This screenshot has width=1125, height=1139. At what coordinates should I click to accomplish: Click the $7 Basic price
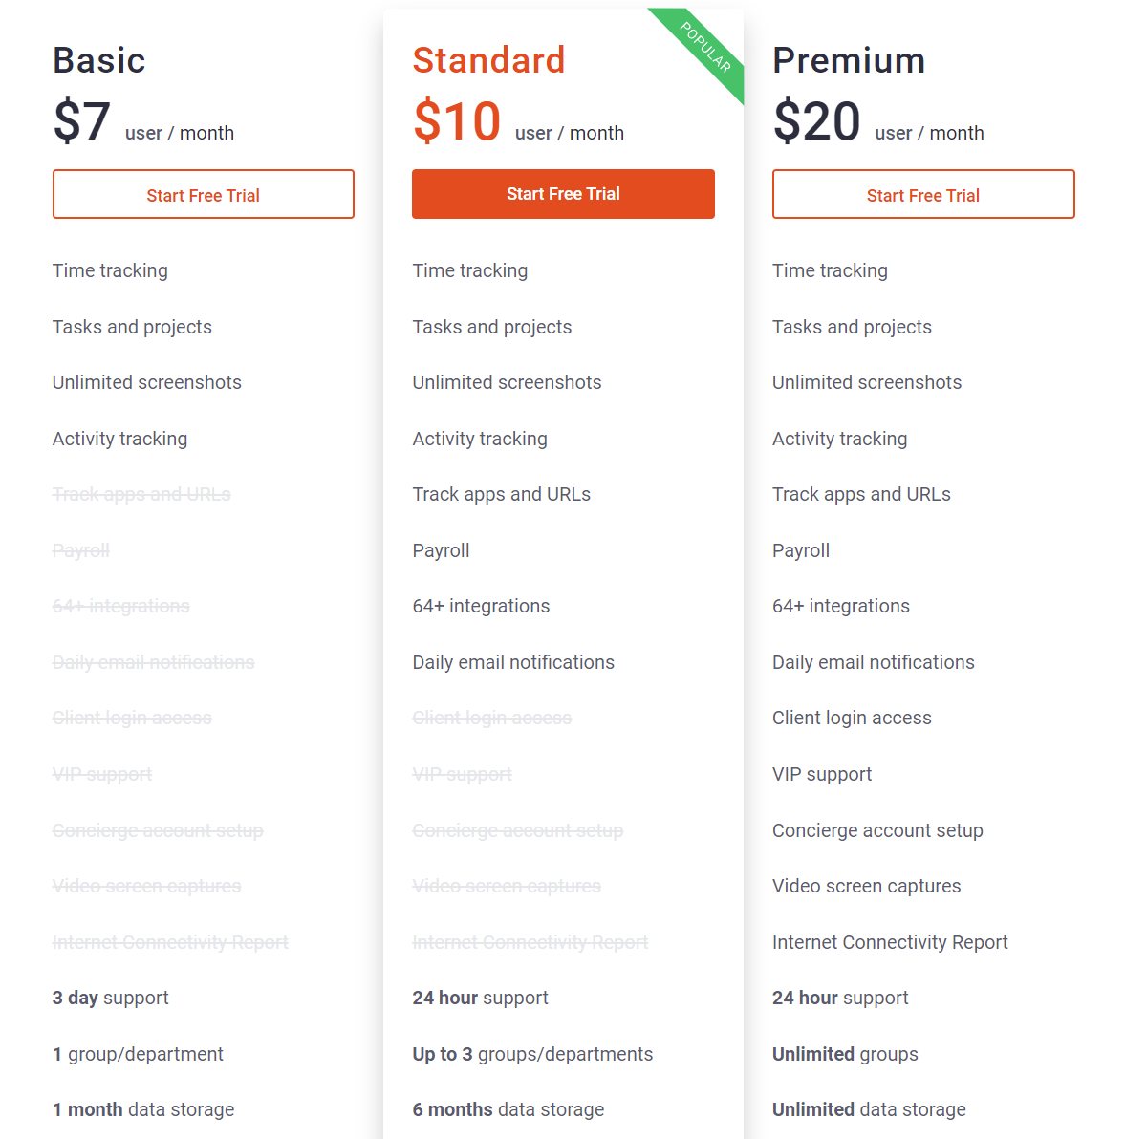[82, 122]
